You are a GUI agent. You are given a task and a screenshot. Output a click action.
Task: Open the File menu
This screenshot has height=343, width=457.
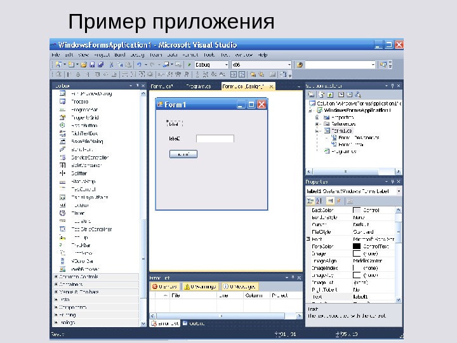(56, 55)
